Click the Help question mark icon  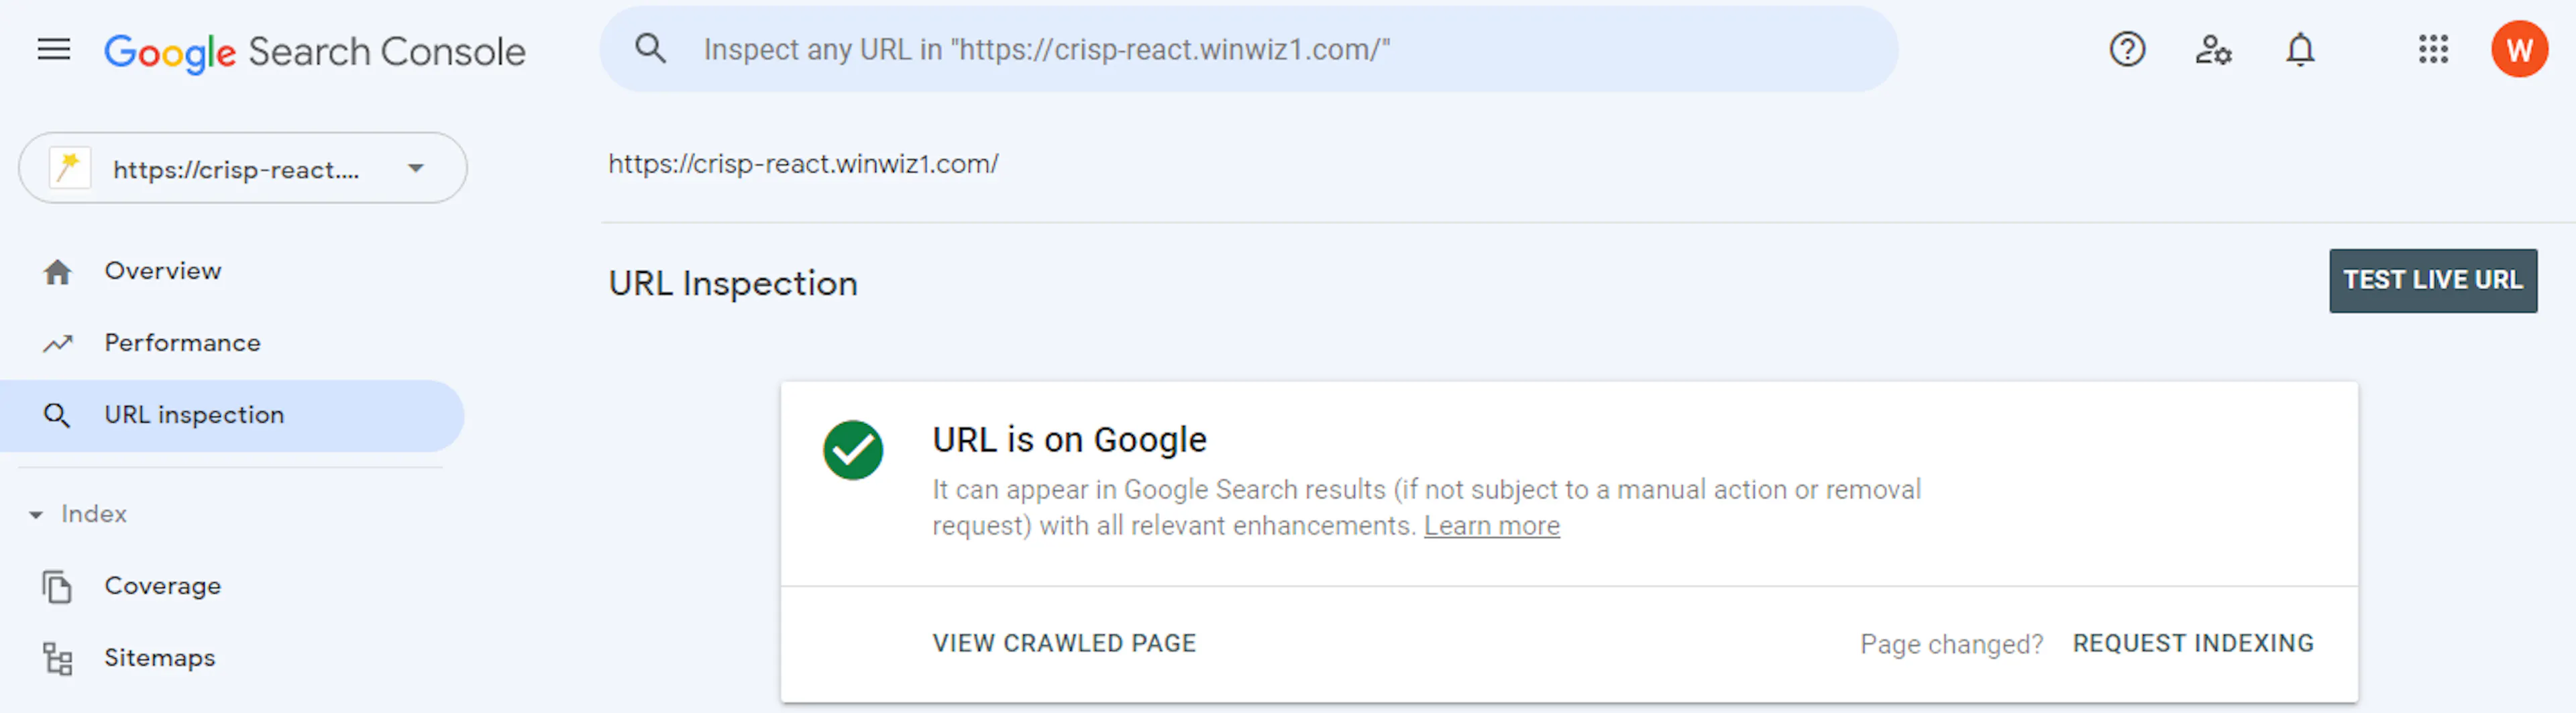tap(2127, 49)
